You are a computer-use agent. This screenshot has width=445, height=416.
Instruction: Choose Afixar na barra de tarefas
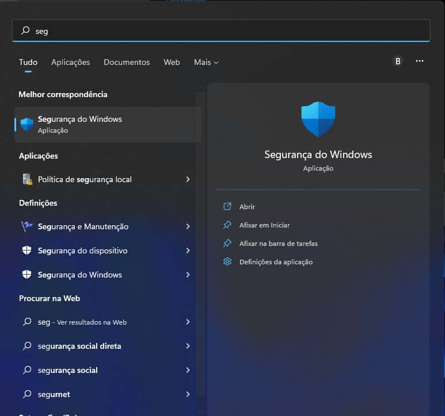tap(279, 244)
